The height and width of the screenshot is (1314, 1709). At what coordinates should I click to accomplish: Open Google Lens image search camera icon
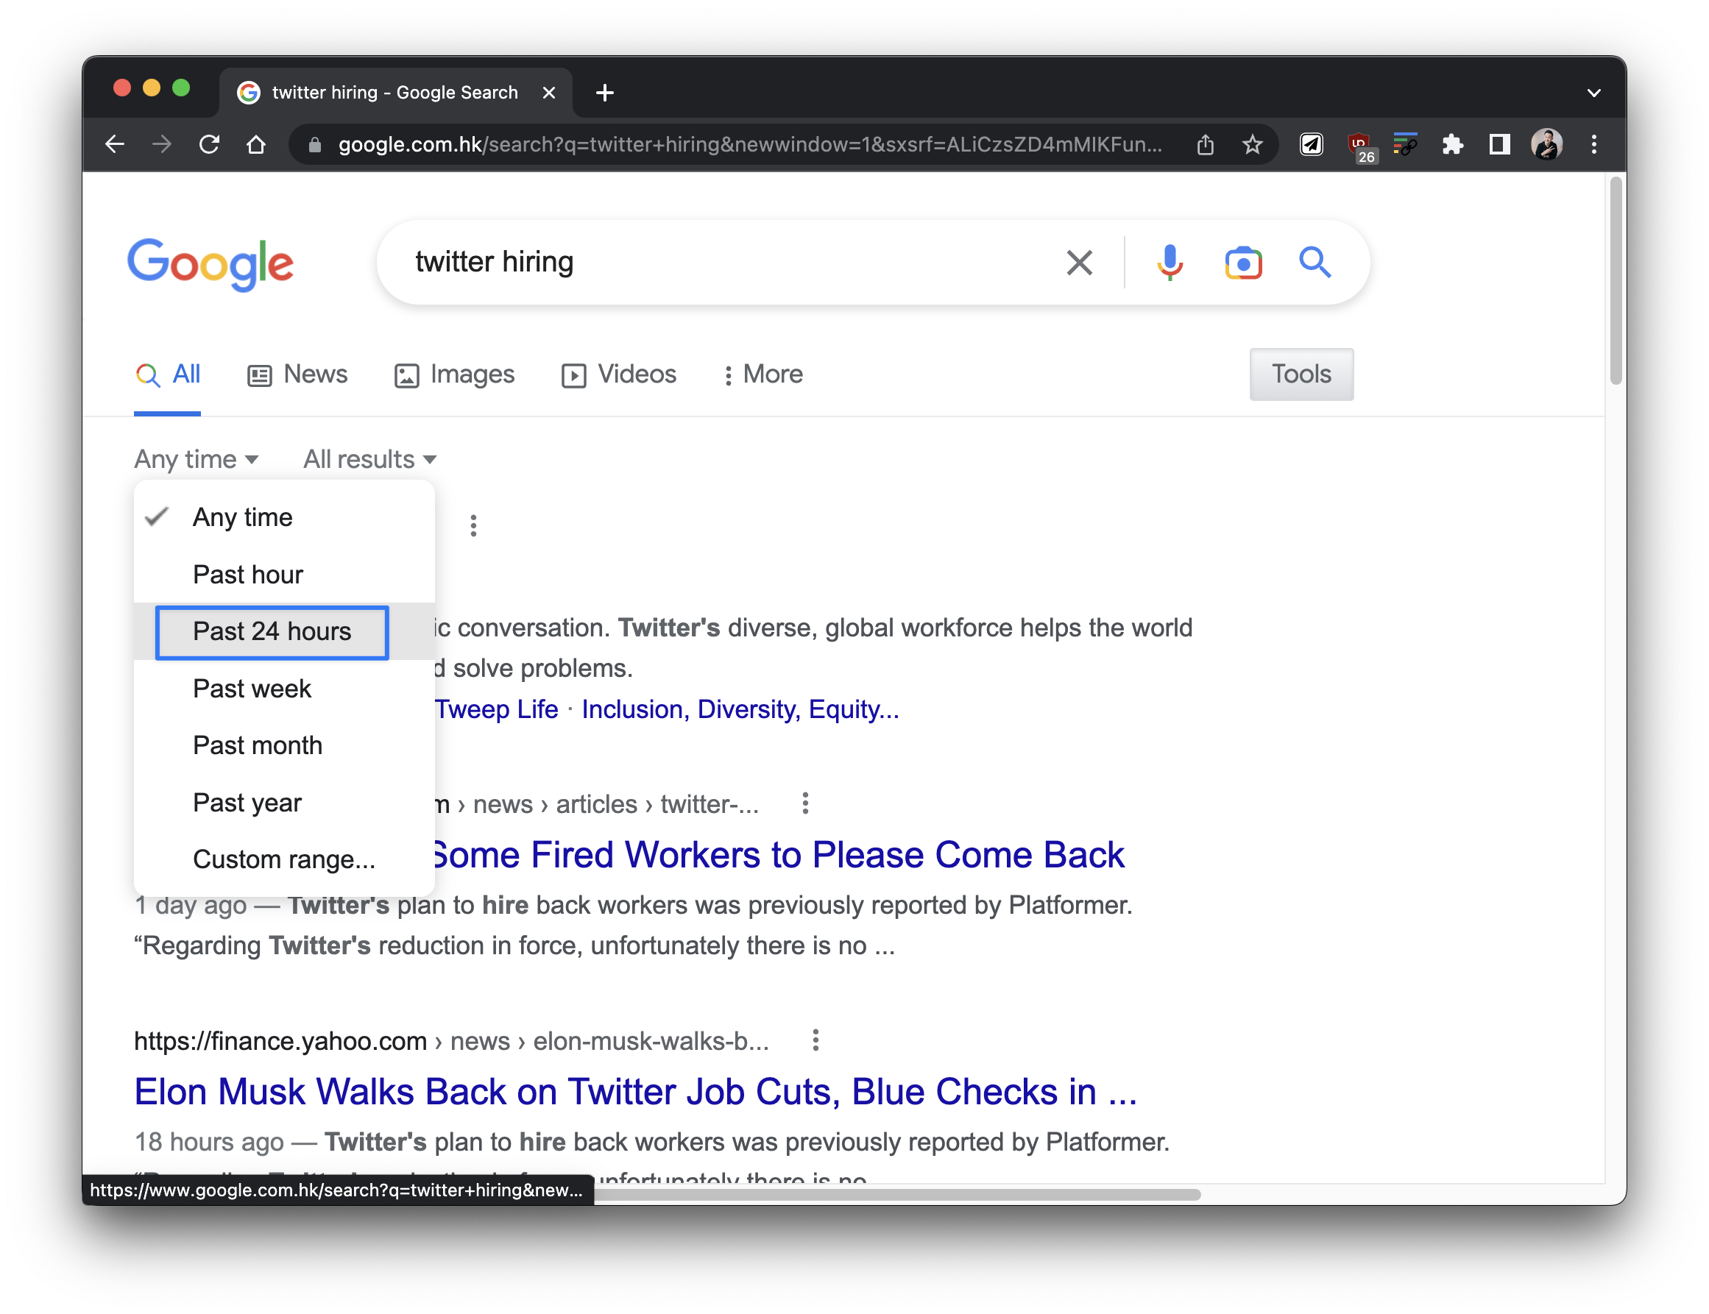coord(1242,263)
